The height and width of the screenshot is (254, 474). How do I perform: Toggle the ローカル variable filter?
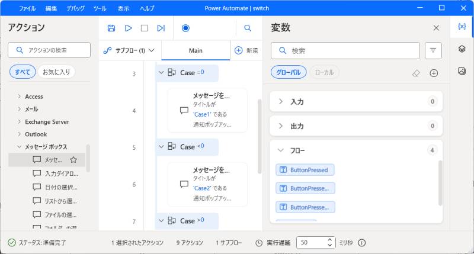[x=324, y=72]
